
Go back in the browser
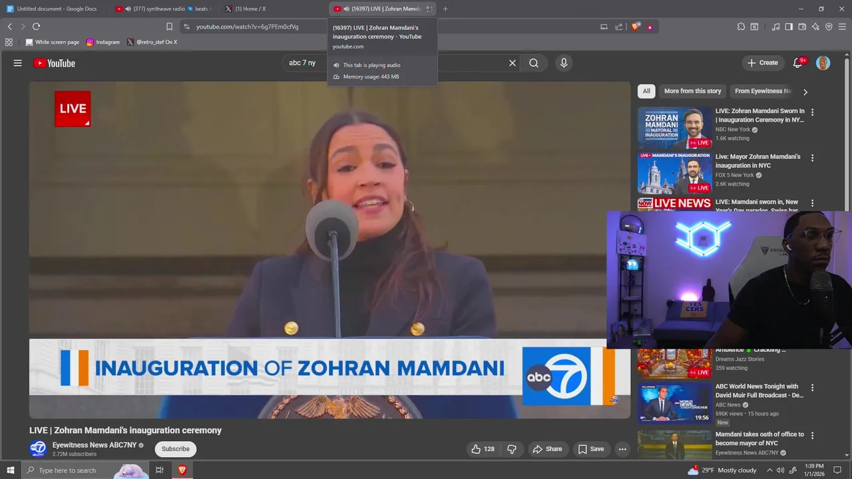9,27
